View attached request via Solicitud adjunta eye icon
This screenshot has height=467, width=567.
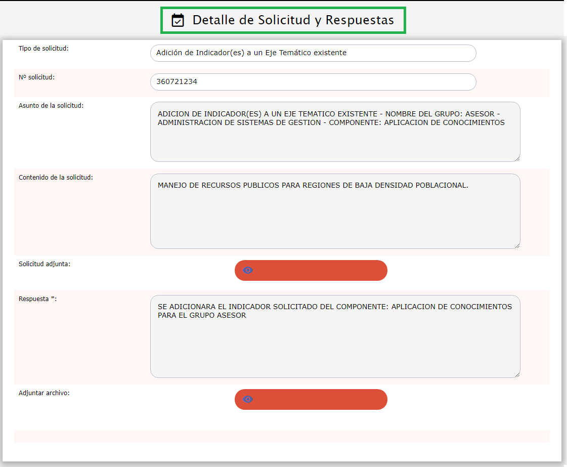point(248,270)
